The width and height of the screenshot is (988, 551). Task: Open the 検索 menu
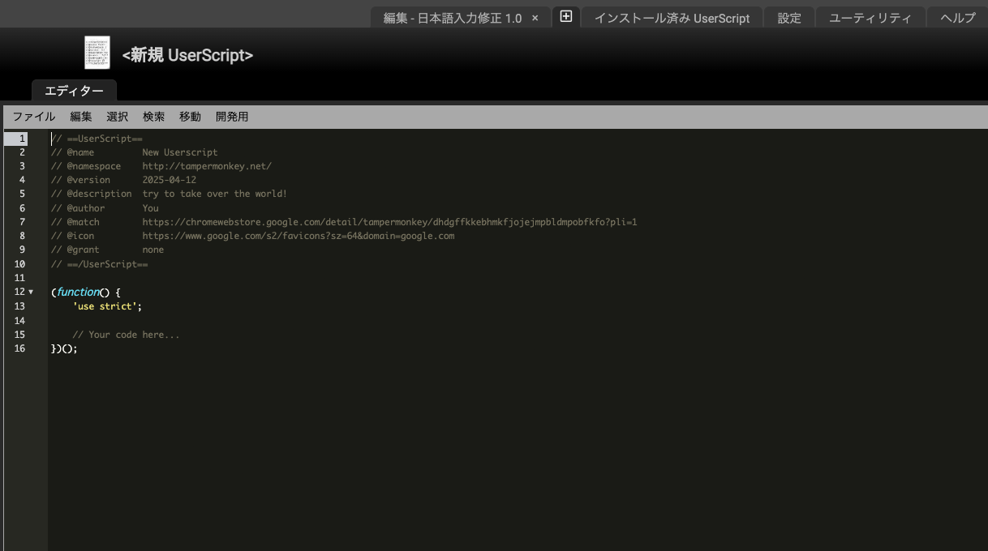coord(154,117)
